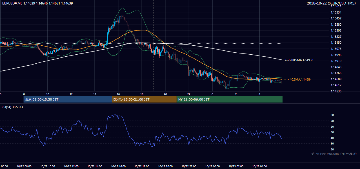Click price axis value 1.14612

336,85
